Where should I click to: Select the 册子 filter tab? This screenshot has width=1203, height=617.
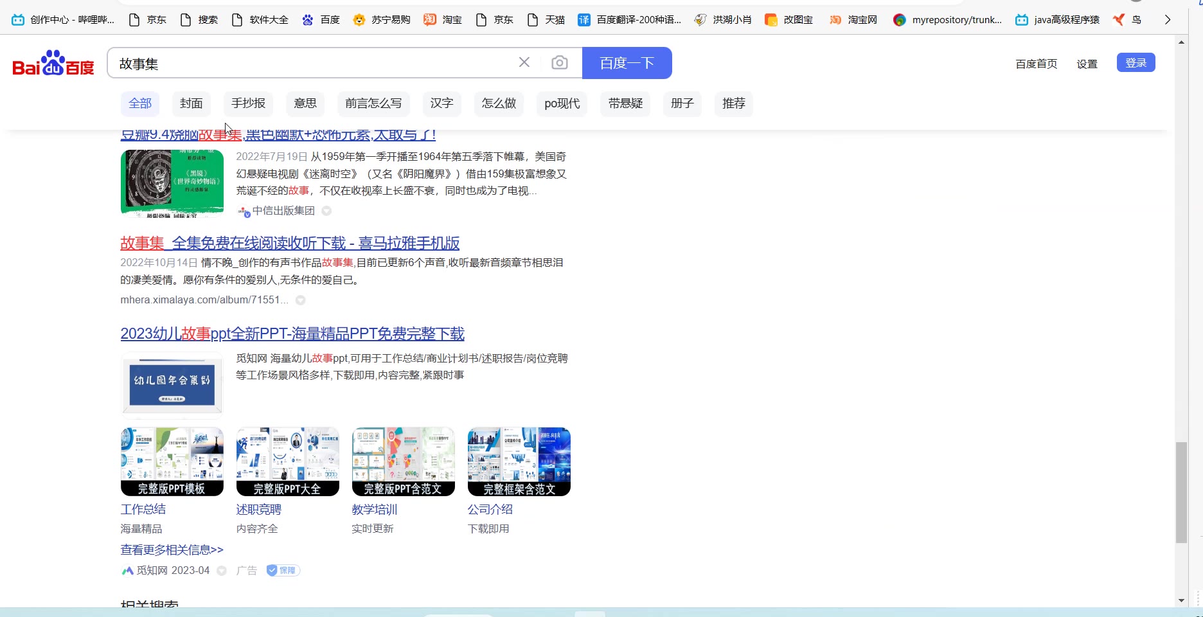coord(682,103)
